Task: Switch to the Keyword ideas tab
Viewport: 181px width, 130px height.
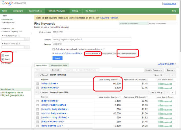Action: click(42, 65)
